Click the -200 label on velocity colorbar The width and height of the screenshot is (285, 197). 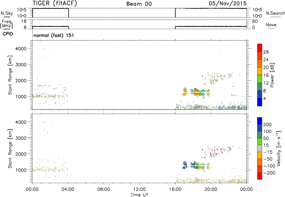269,173
